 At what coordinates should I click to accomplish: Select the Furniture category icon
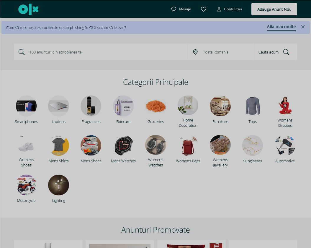220,106
